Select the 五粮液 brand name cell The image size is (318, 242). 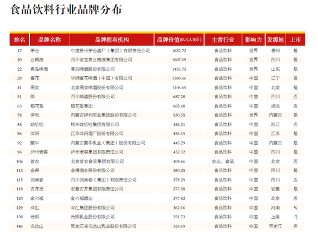37,60
